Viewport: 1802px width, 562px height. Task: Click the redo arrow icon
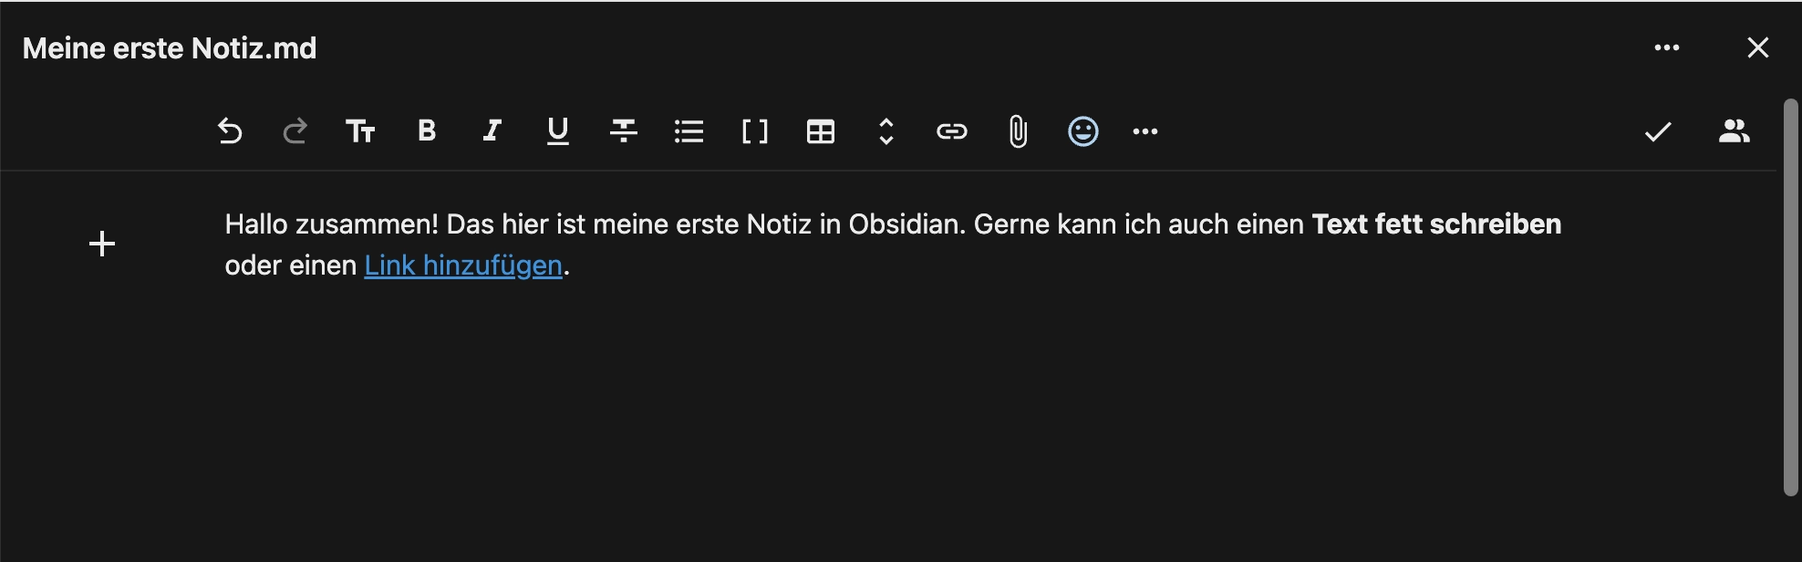coord(295,131)
